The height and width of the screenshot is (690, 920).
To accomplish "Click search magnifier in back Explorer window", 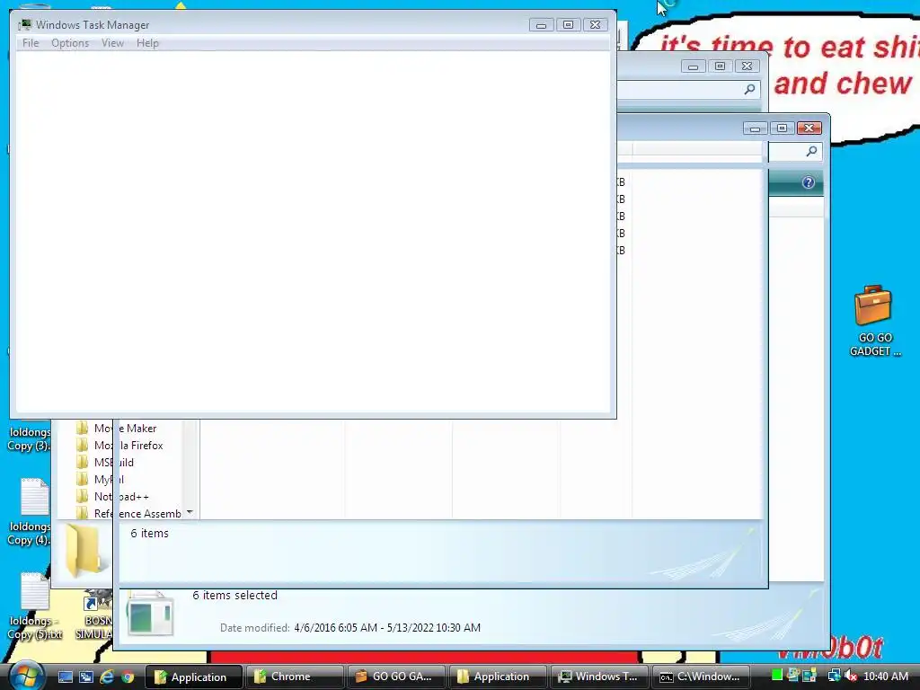I will click(749, 89).
